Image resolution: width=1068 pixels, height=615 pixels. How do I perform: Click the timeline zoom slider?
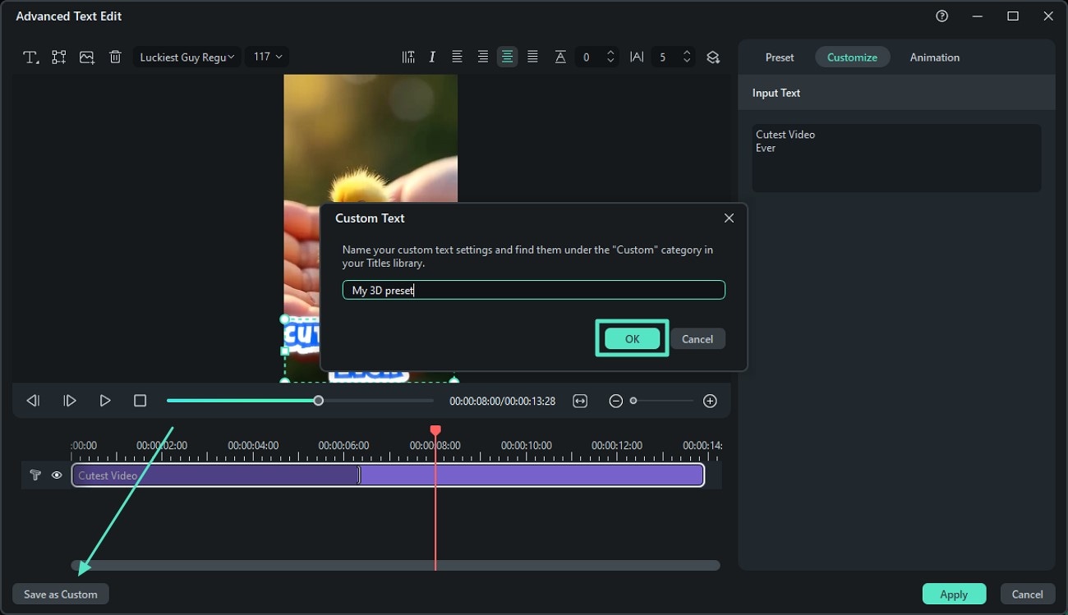[662, 401]
